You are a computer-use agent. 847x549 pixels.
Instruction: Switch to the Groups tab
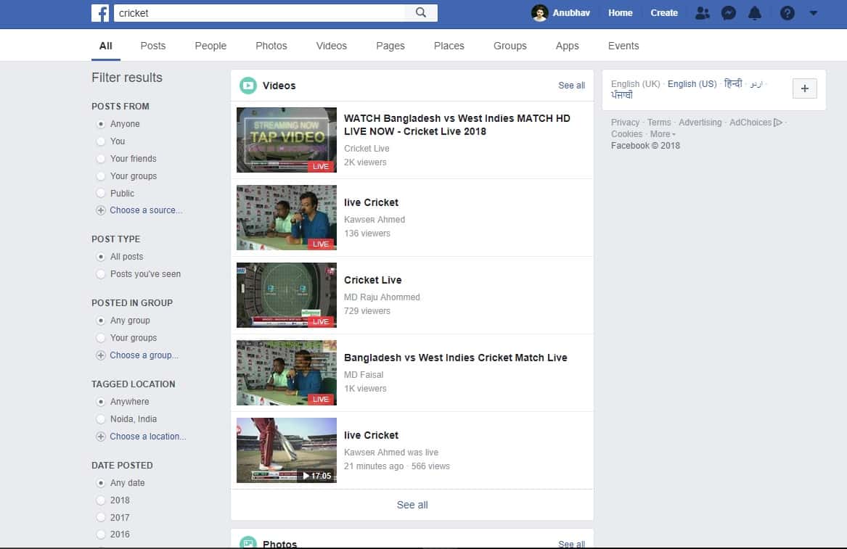[510, 46]
